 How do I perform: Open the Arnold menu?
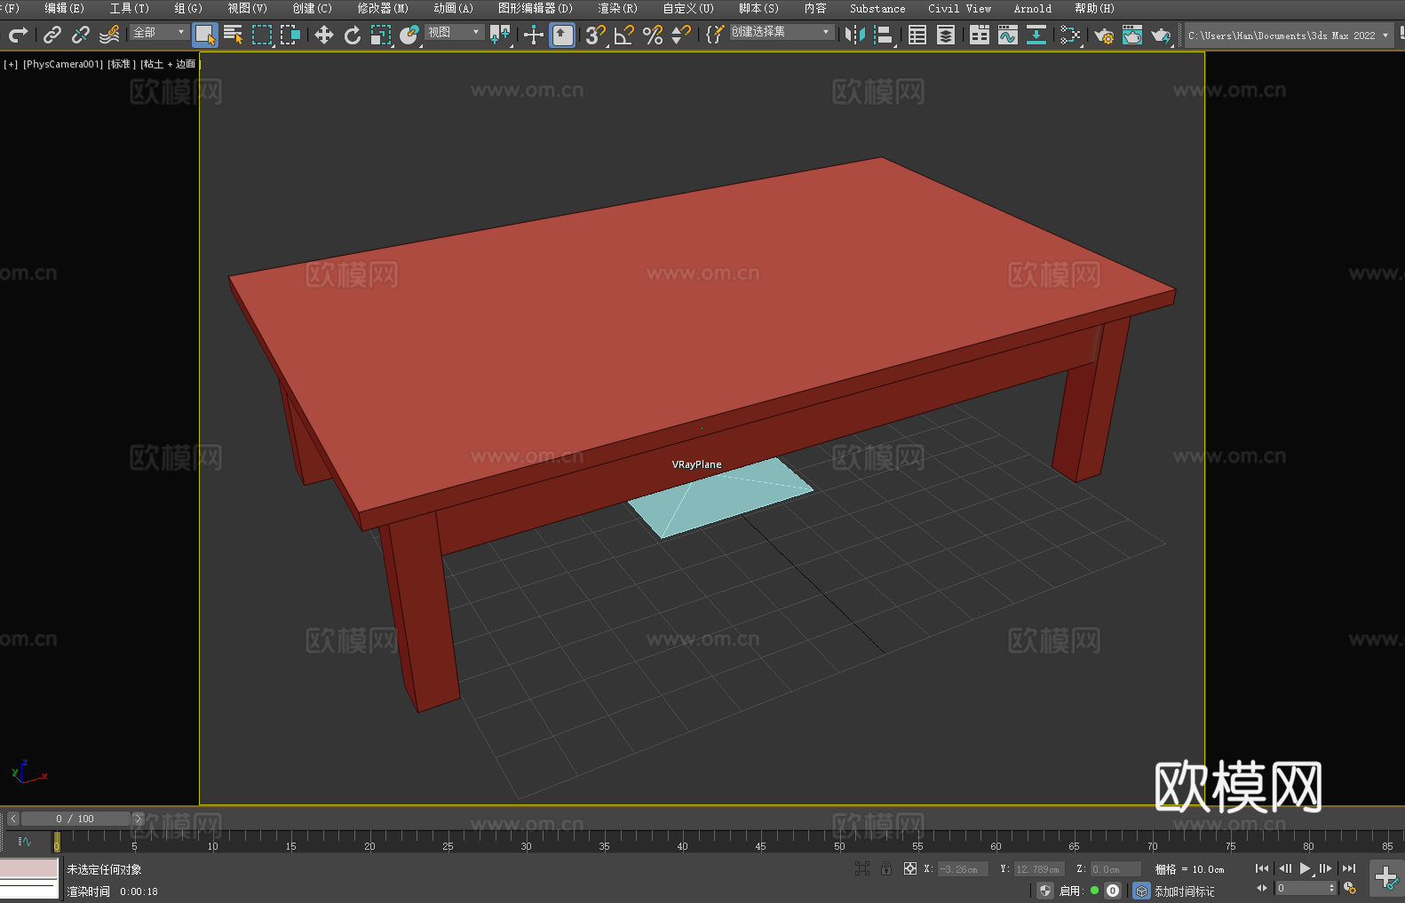tap(1032, 8)
